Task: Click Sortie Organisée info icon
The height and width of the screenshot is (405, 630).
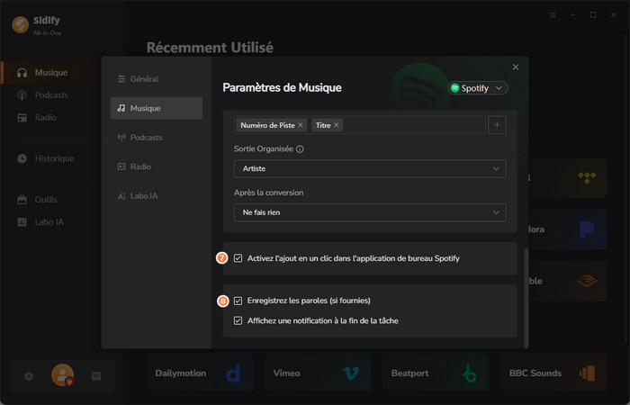Action: click(x=300, y=149)
